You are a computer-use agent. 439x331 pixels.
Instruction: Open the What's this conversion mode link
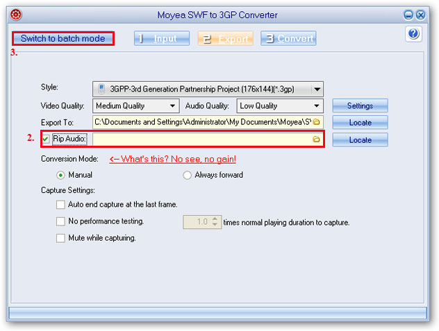(x=173, y=159)
